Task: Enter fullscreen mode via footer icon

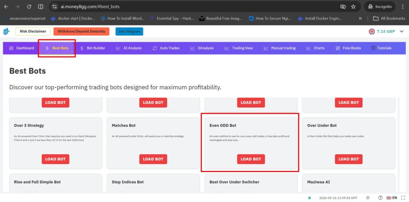Action: pyautogui.click(x=403, y=198)
